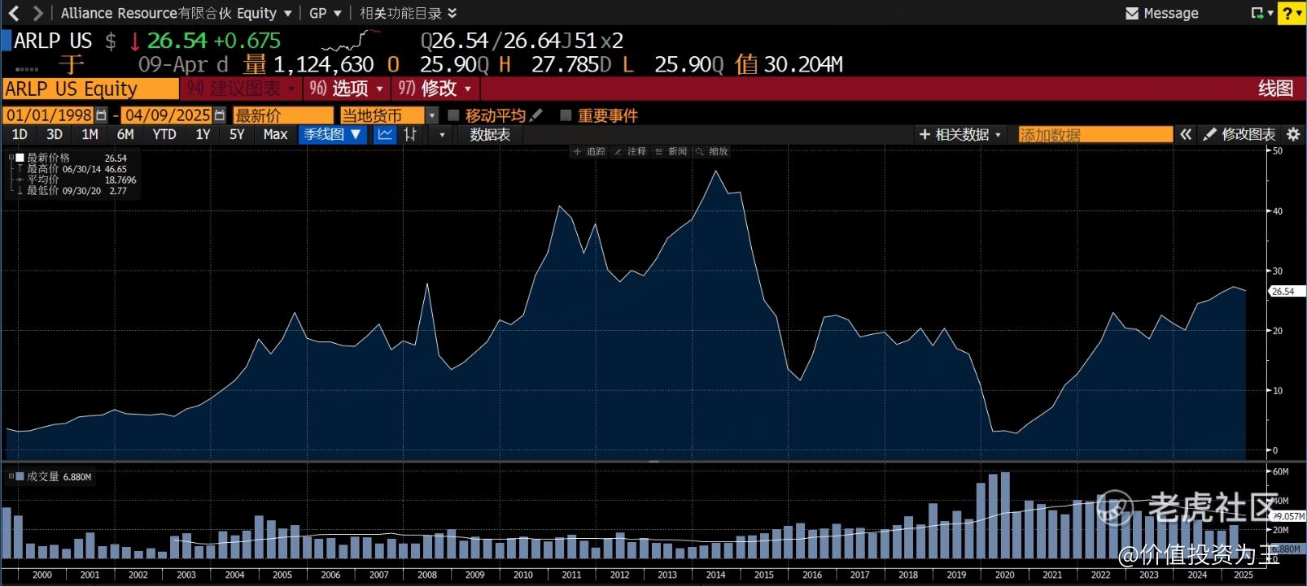This screenshot has height=586, width=1307.
Task: Click the 2008 label on time axis
Action: click(x=427, y=575)
